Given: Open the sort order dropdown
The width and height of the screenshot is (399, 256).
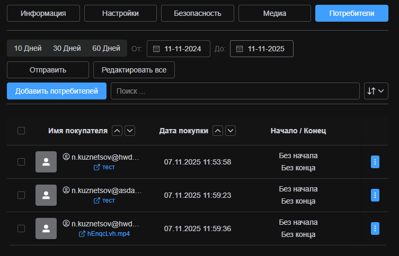Looking at the screenshot, I should tap(376, 91).
